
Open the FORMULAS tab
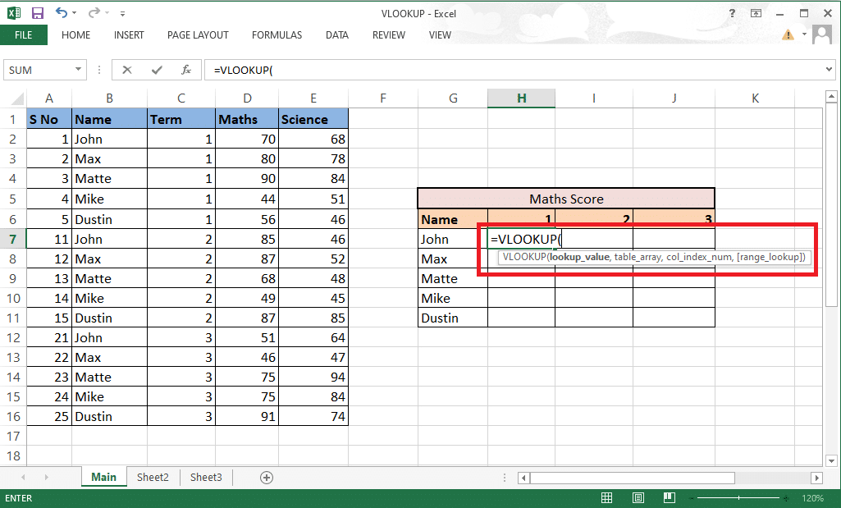point(277,34)
